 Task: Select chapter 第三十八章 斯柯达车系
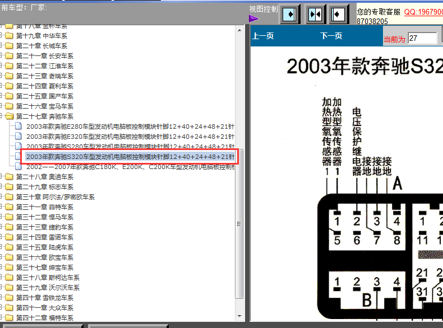[48, 278]
